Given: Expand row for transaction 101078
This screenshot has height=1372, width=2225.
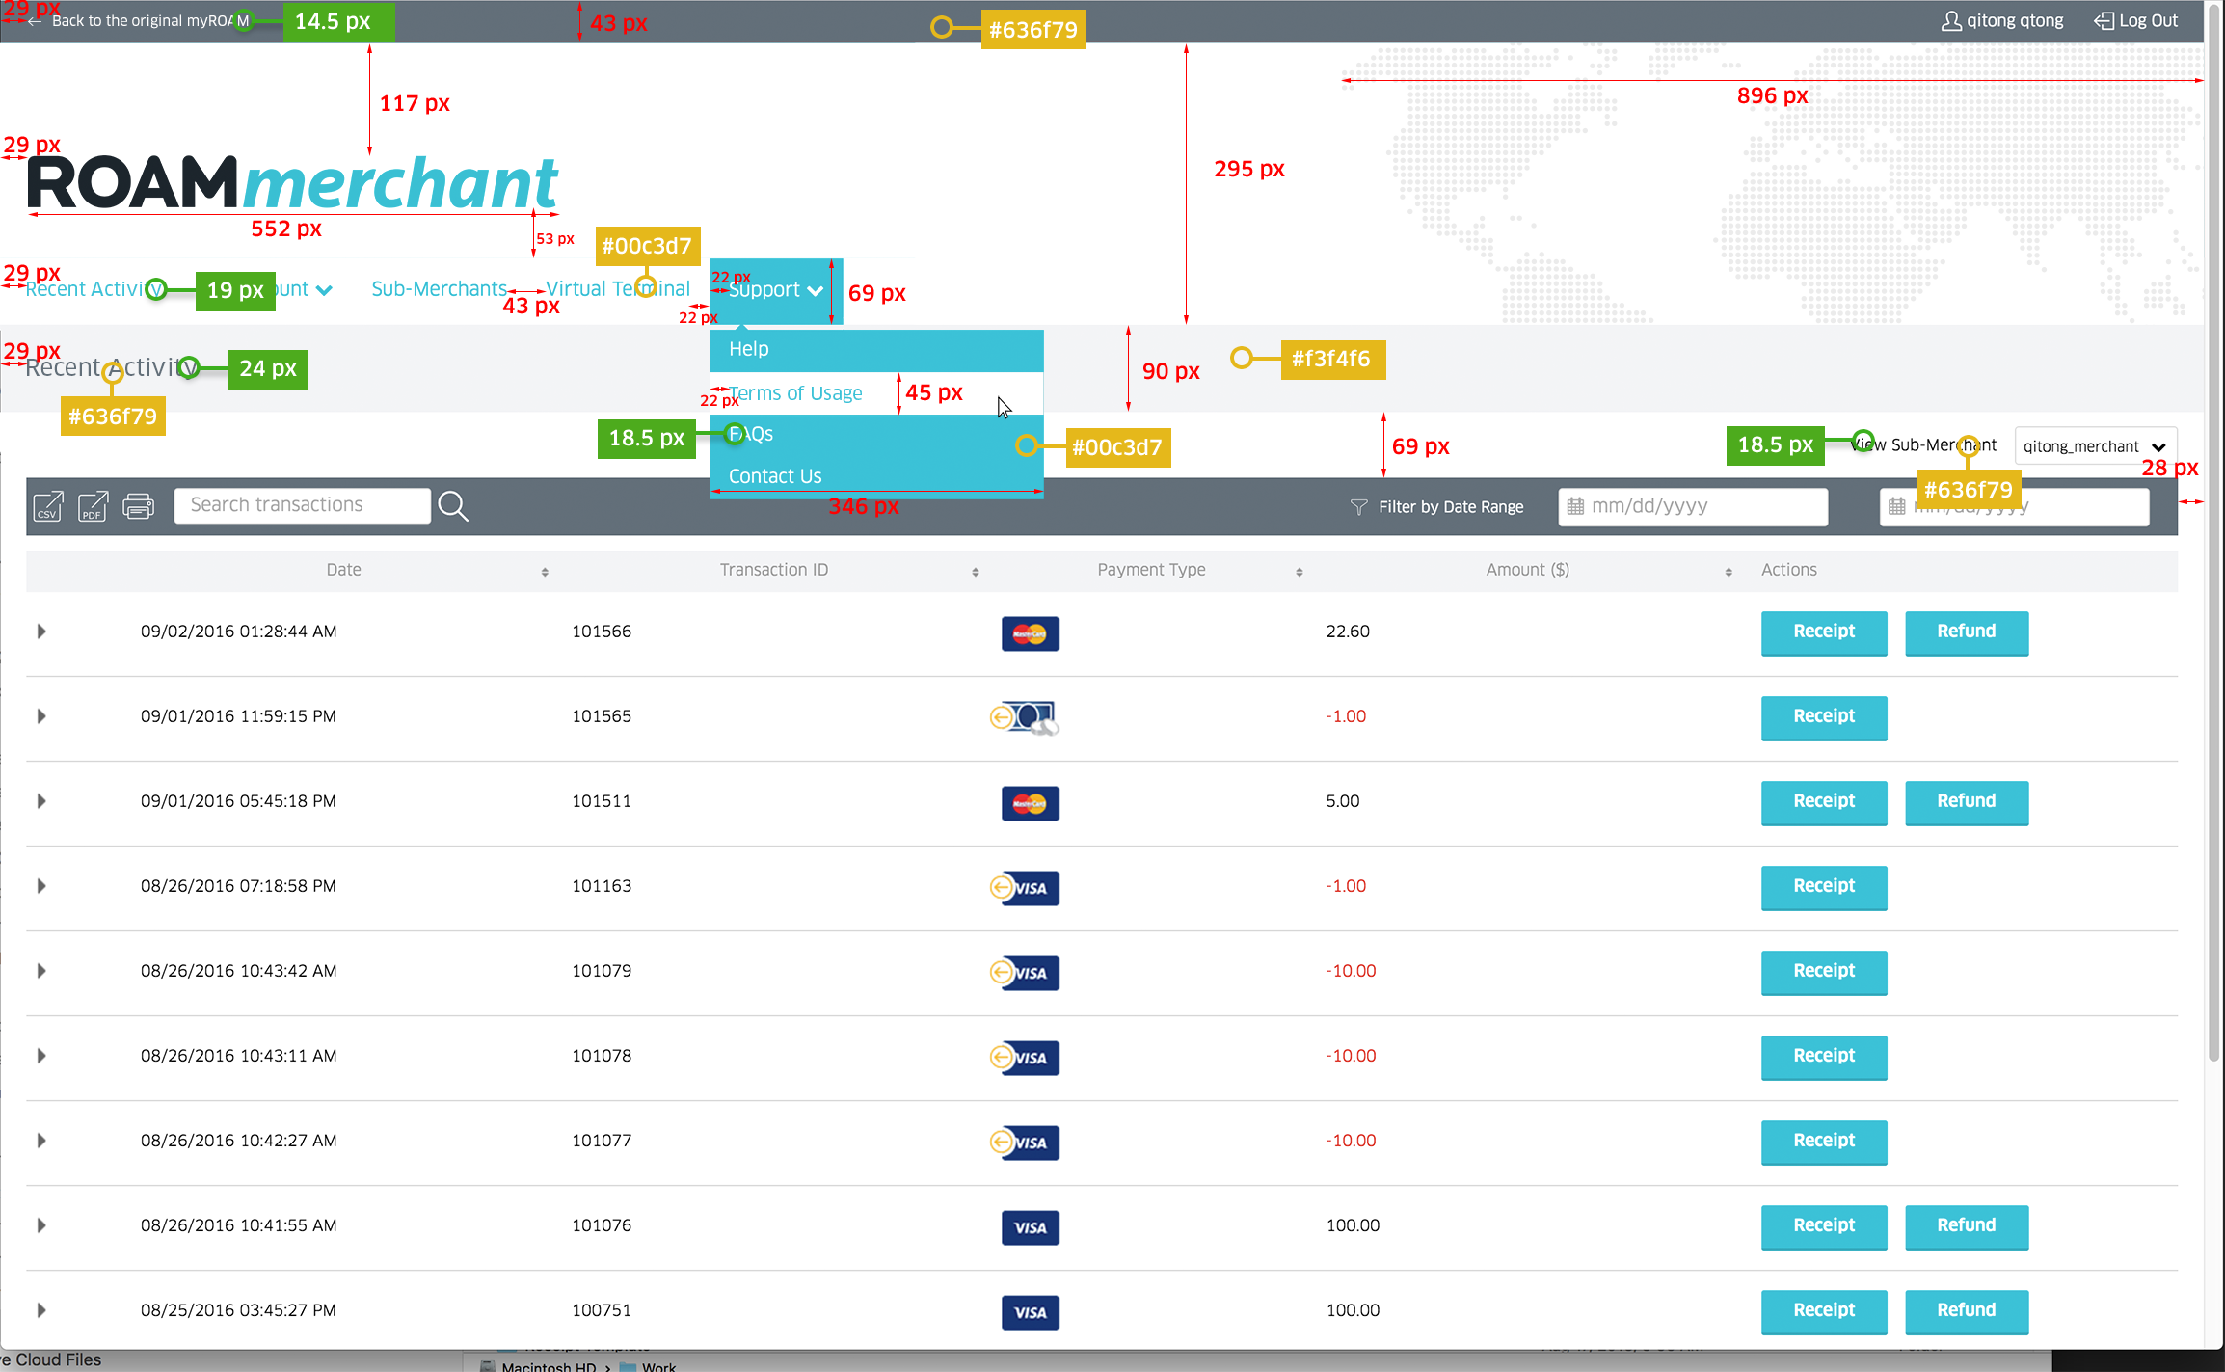Looking at the screenshot, I should pyautogui.click(x=41, y=1056).
